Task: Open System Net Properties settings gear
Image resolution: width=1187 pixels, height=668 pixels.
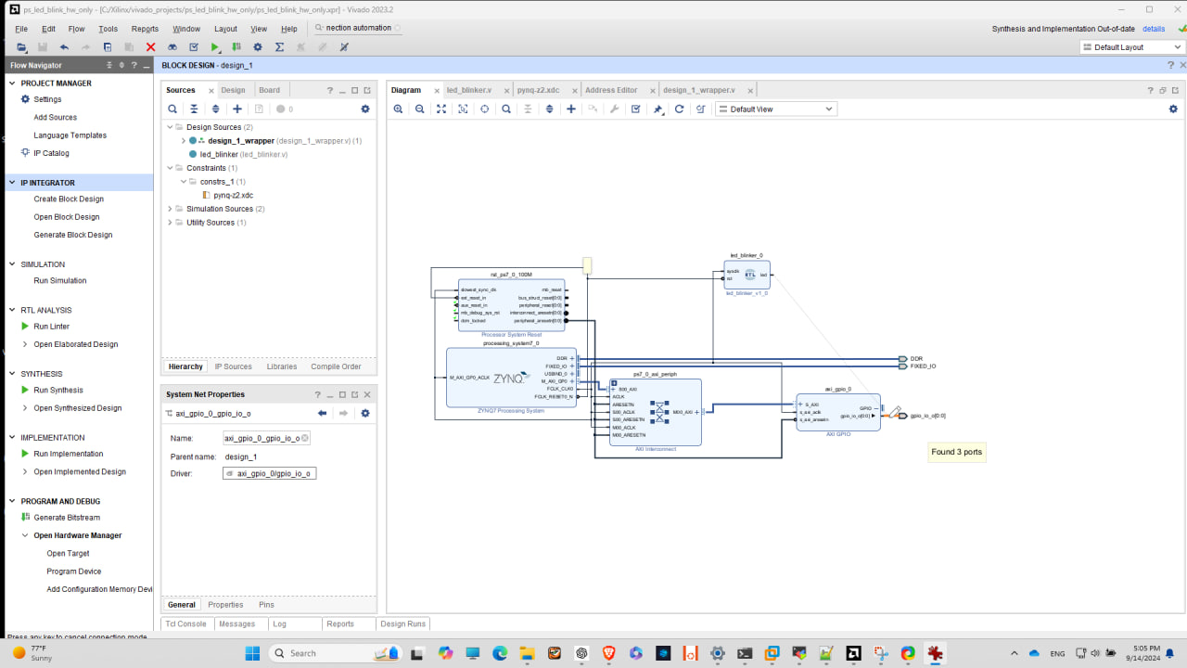Action: [x=365, y=414]
